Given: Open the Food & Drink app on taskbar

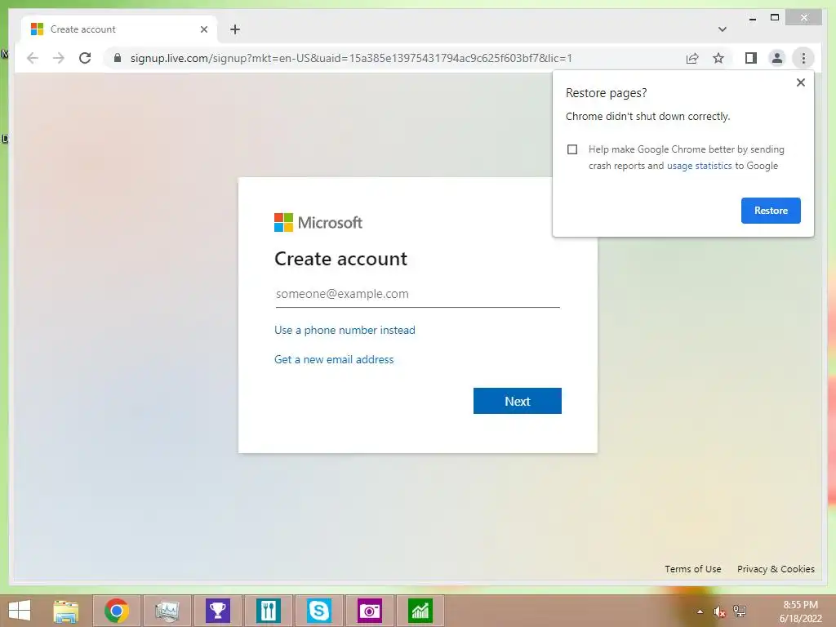Looking at the screenshot, I should [268, 611].
